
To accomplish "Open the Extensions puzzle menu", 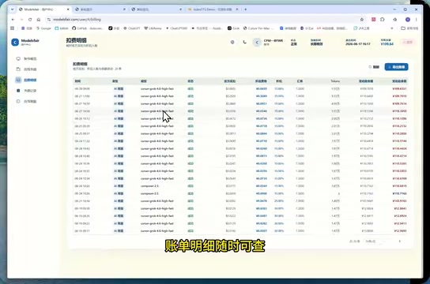I will (383, 20).
